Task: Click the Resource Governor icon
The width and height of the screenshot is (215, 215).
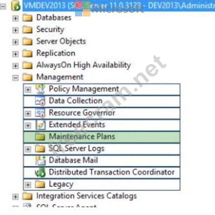Action: pos(40,113)
